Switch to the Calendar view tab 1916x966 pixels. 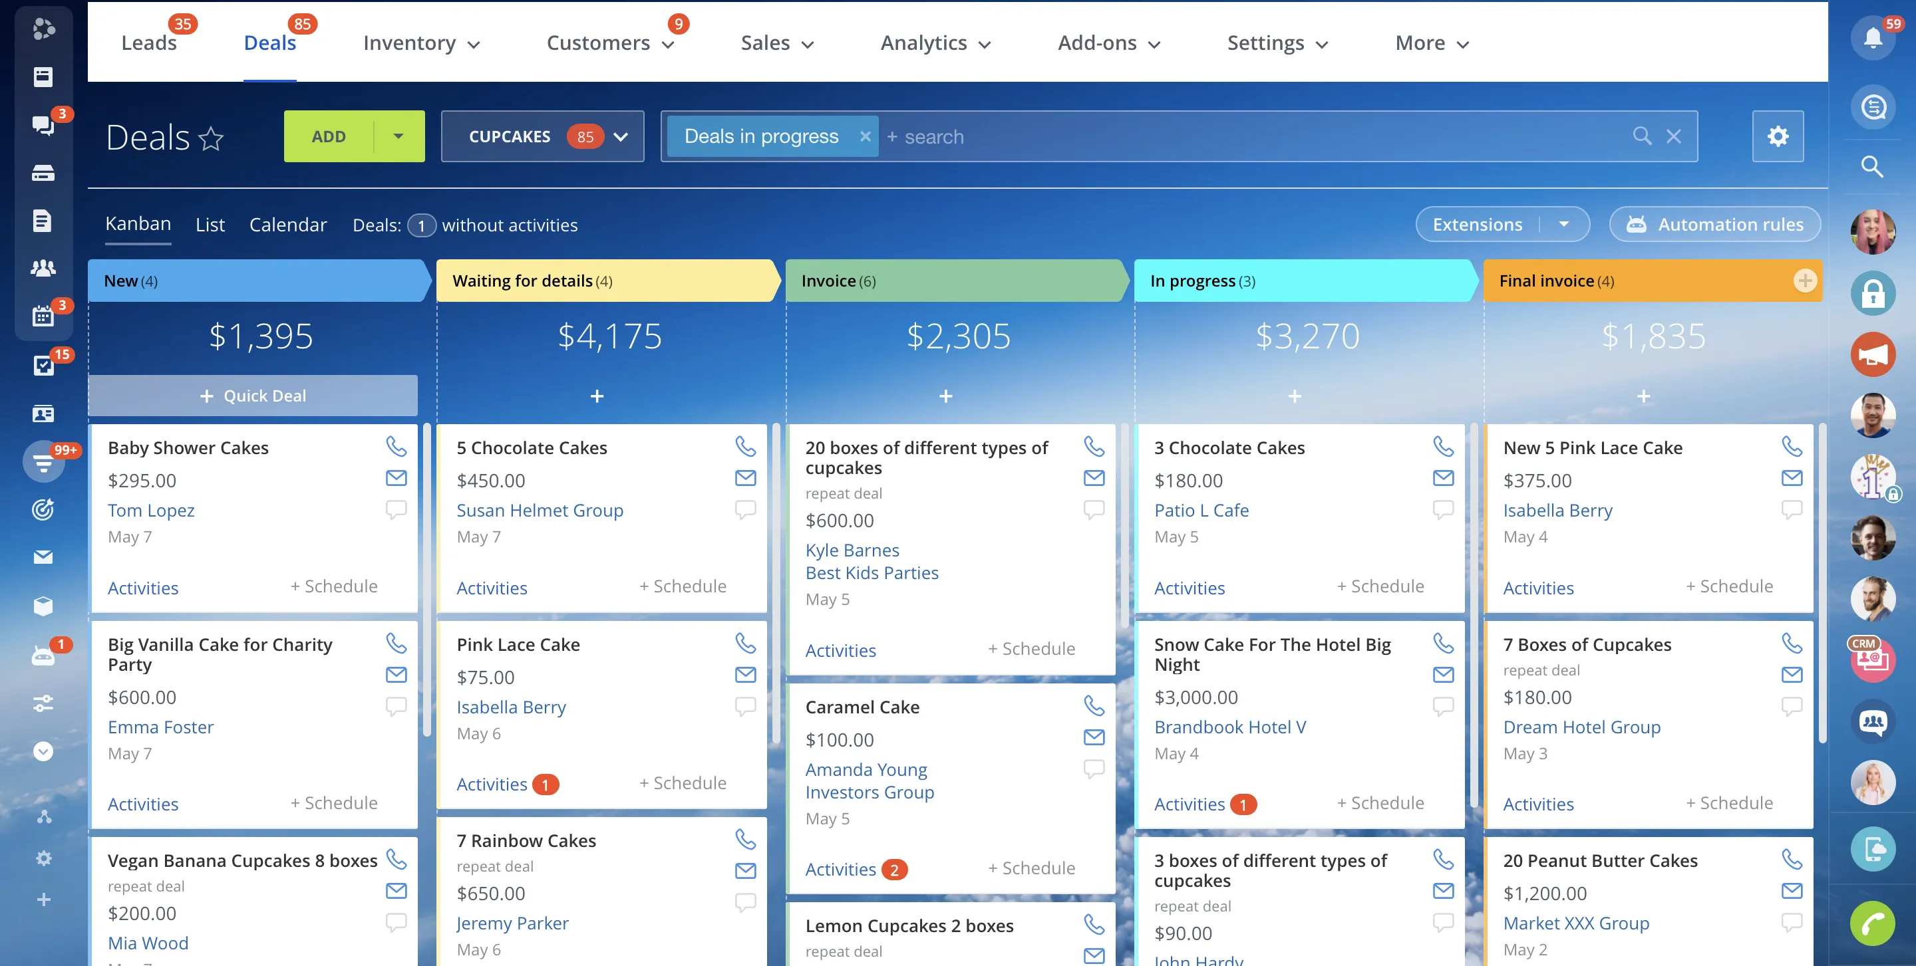288,225
